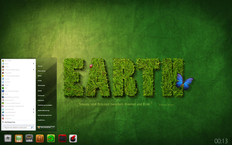Open the red folder dock icon

coord(62,139)
